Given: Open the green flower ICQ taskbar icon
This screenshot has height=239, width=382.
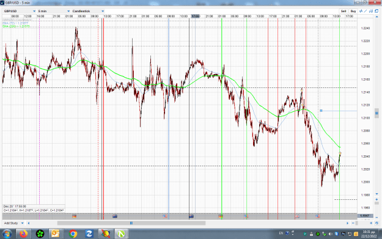Looking at the screenshot, I should pos(40,234).
